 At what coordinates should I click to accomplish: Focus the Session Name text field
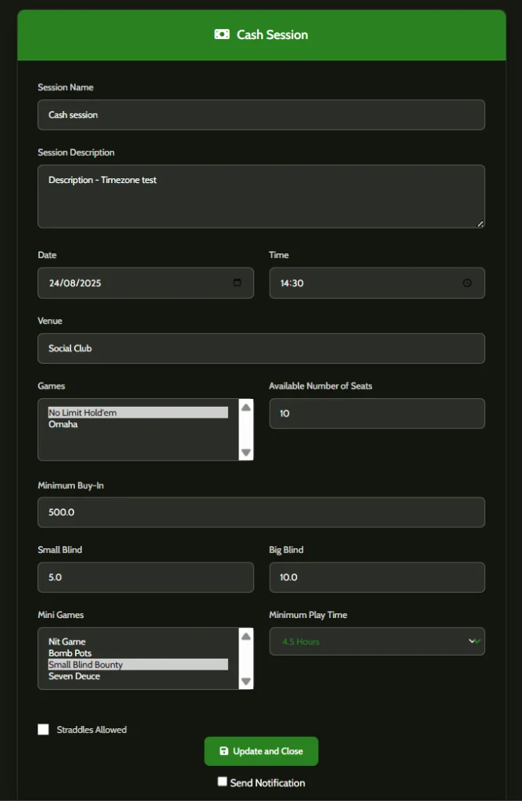click(261, 115)
